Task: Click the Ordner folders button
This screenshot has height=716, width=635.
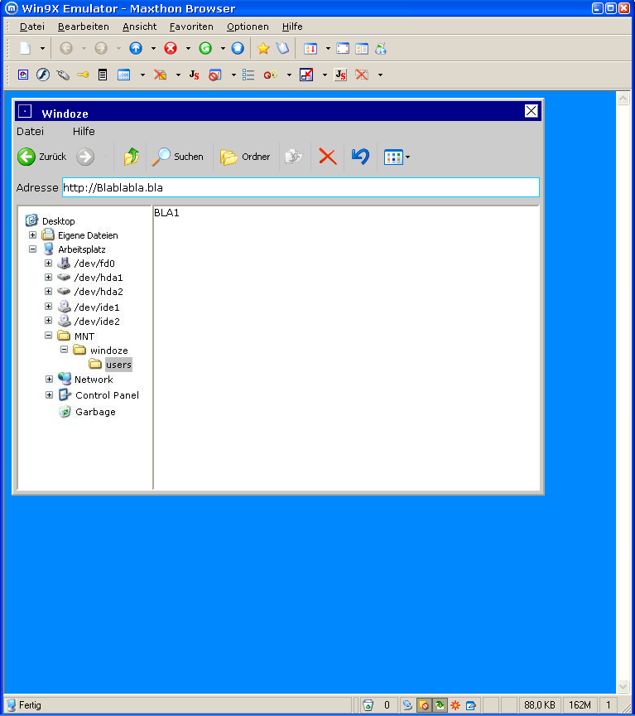Action: tap(245, 157)
